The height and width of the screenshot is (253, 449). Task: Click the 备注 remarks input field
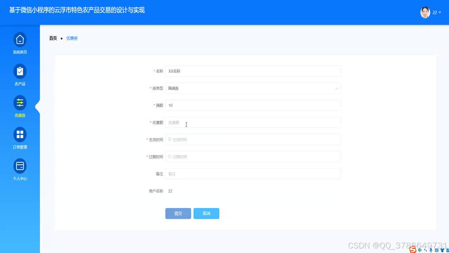pyautogui.click(x=246, y=174)
